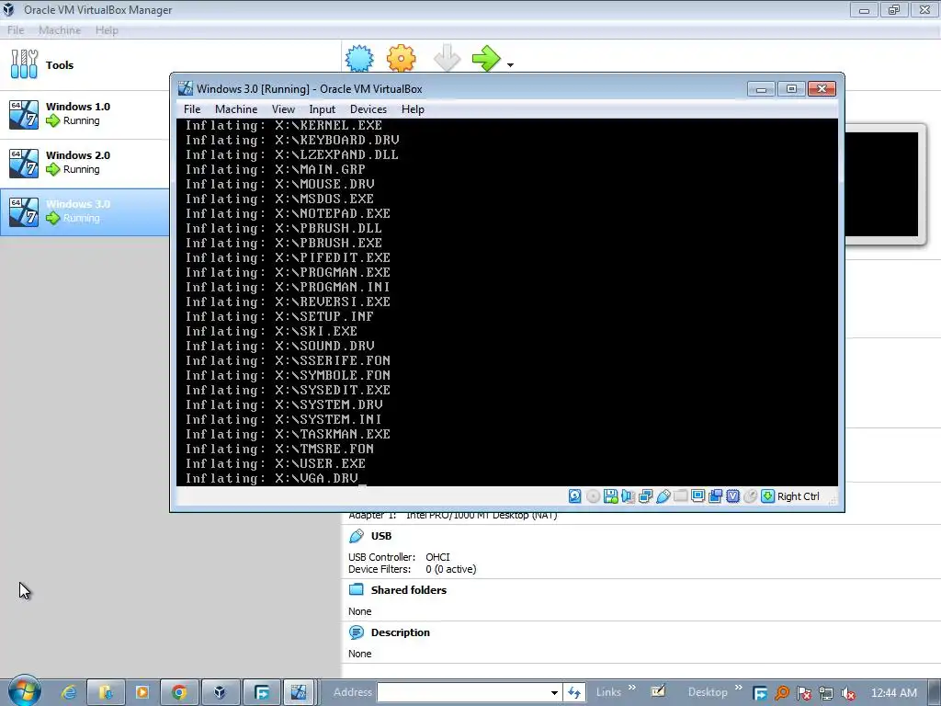
Task: Expand the Links toolbar chevron
Action: (632, 688)
